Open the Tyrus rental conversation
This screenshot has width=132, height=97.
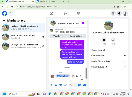coord(23,37)
